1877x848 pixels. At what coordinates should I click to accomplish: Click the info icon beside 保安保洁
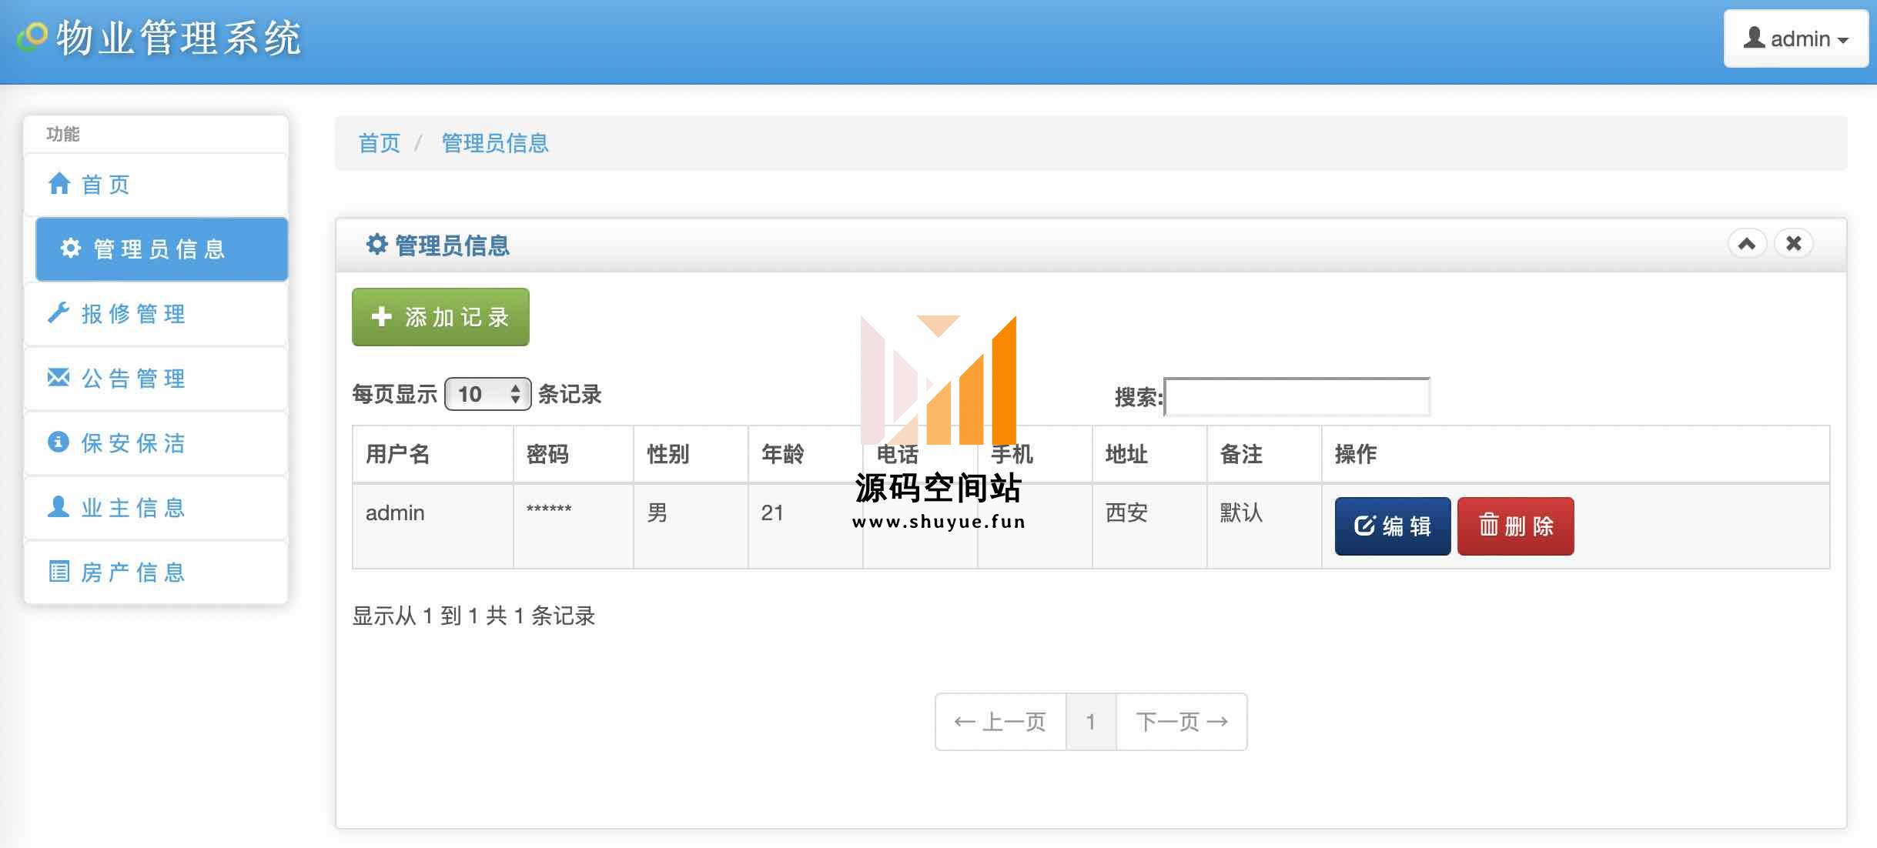[x=59, y=442]
